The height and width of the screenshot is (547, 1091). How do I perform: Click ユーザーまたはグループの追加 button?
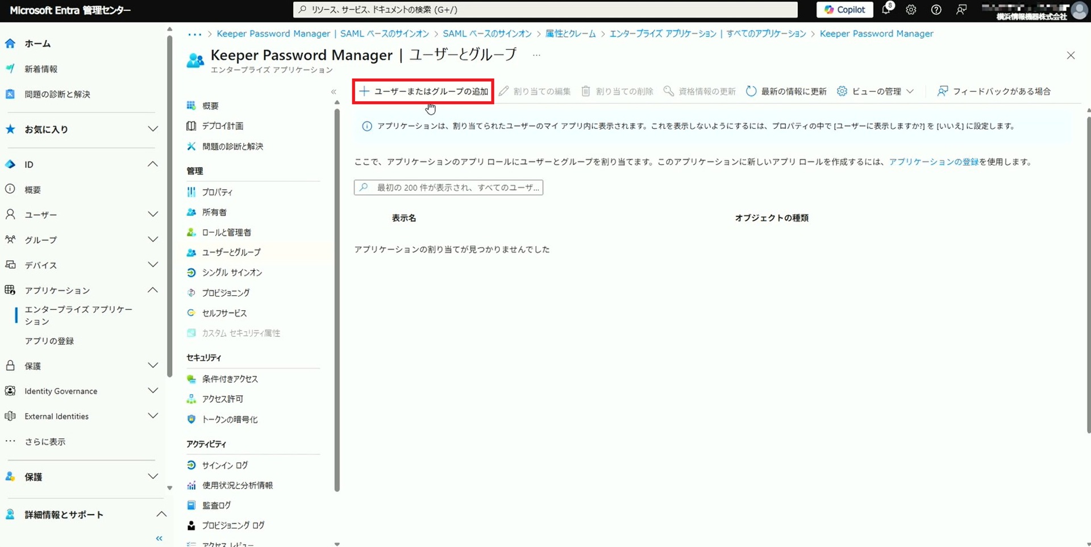click(x=423, y=91)
